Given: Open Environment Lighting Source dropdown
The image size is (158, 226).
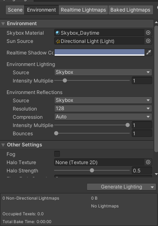Looking at the screenshot, I should click(103, 72).
